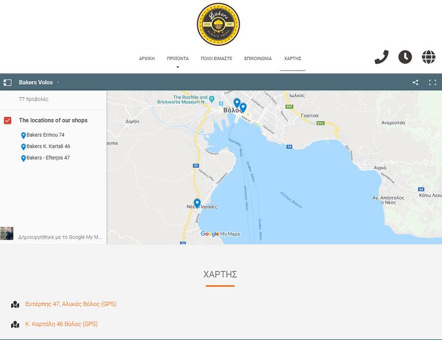The width and height of the screenshot is (442, 340).
Task: View the map in fullscreen
Action: pos(432,82)
